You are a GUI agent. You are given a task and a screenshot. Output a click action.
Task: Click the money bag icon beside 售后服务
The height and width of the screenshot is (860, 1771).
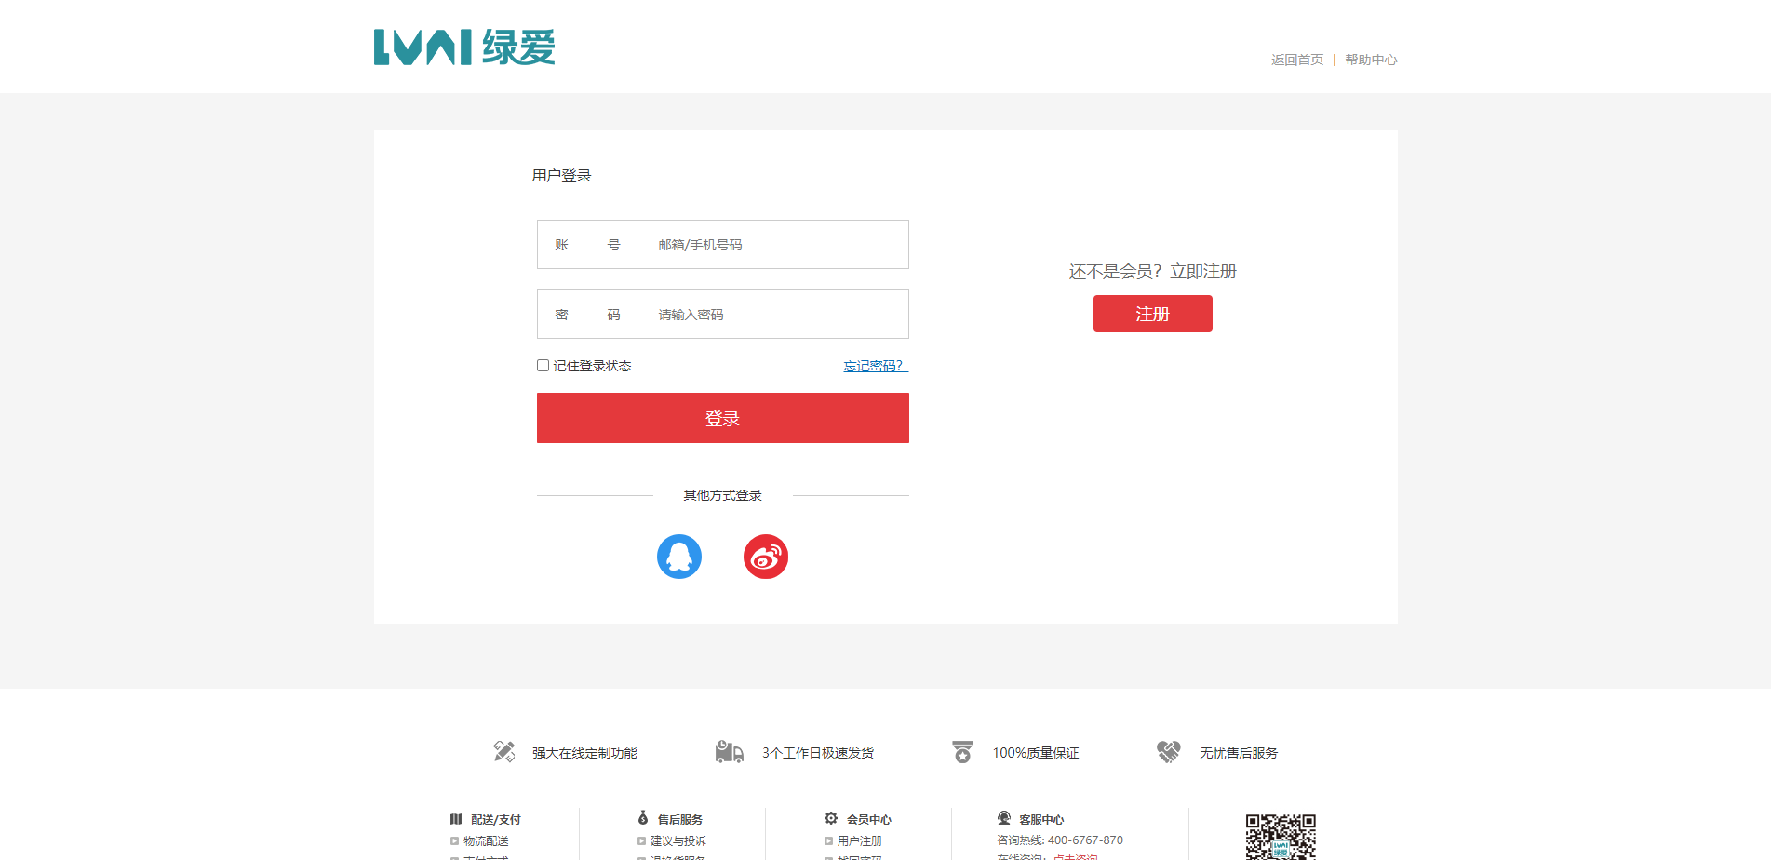pos(643,818)
